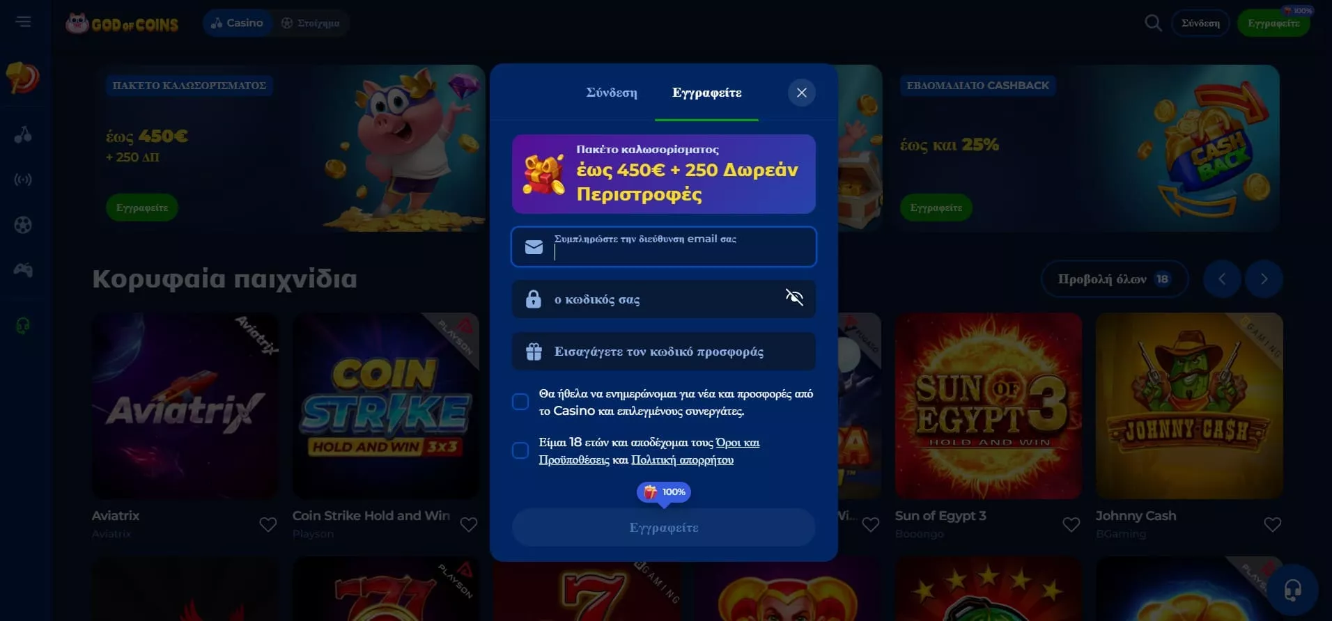Open the gamepad sidebar icon

23,270
